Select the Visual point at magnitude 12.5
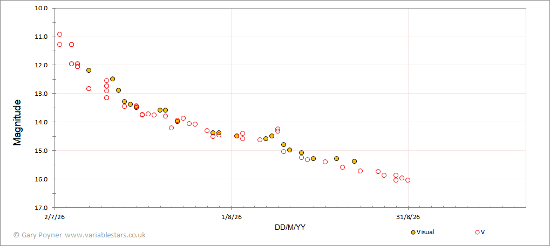550x246 pixels. pos(112,79)
